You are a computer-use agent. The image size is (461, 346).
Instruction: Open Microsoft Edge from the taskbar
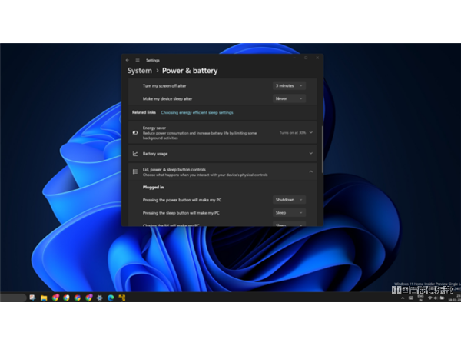click(x=111, y=298)
